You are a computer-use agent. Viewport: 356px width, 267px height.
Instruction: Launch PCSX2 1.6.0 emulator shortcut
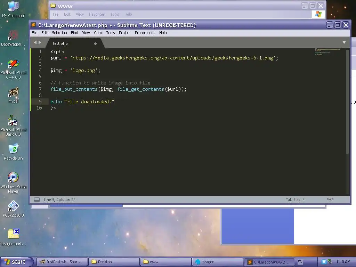point(13,209)
